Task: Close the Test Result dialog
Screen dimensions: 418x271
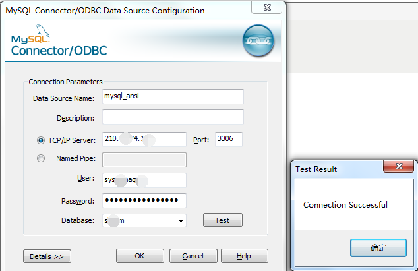Action: point(398,166)
